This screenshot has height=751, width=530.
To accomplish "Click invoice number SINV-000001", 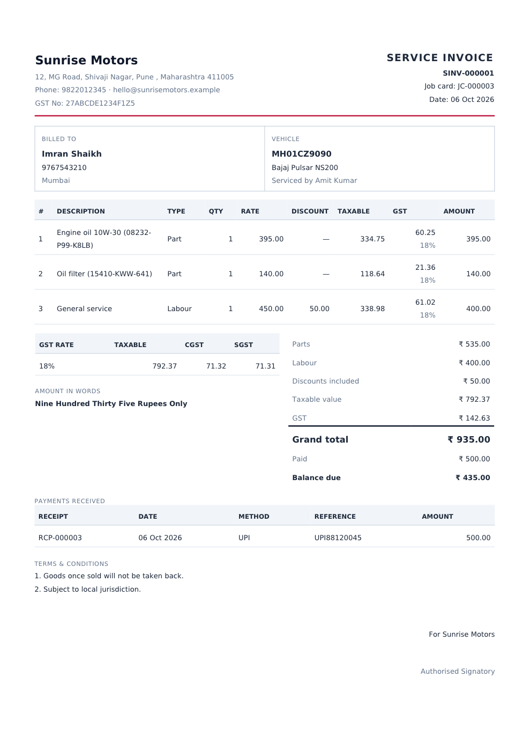I will tap(468, 73).
